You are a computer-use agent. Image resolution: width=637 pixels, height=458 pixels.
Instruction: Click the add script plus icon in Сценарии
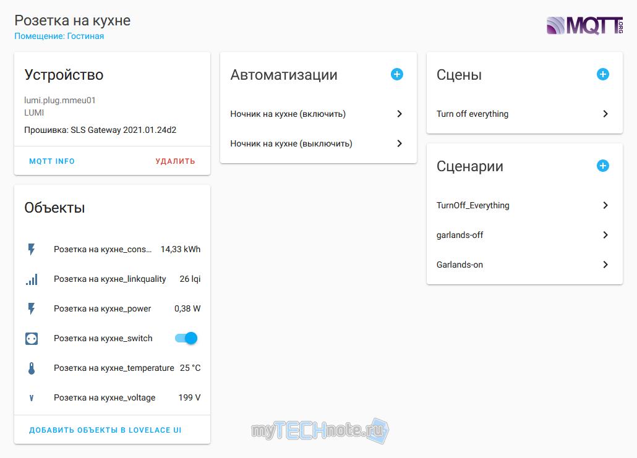(x=603, y=166)
